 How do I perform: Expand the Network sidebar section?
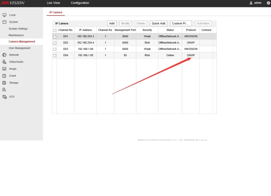pyautogui.click(x=14, y=55)
